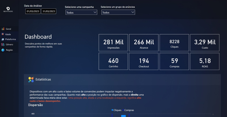The width and height of the screenshot is (227, 117).
Task: Edit the start date 01/03/2023 field
Action: 33,11
